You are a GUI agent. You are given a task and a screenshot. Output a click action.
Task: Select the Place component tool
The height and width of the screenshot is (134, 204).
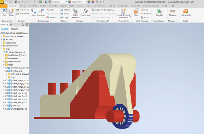click(x=4, y=13)
